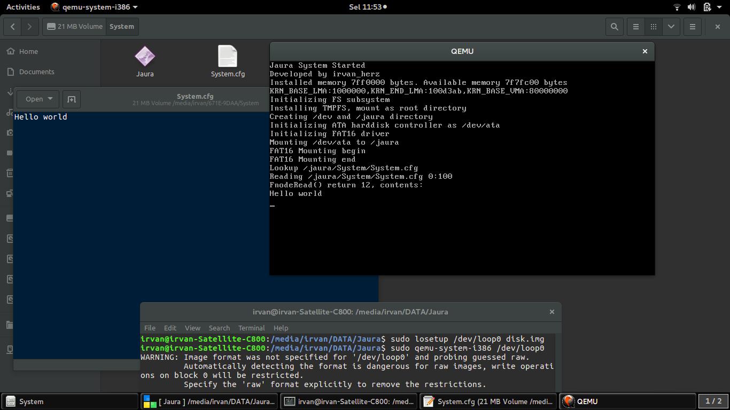Open the terminal Edit menu

point(170,328)
